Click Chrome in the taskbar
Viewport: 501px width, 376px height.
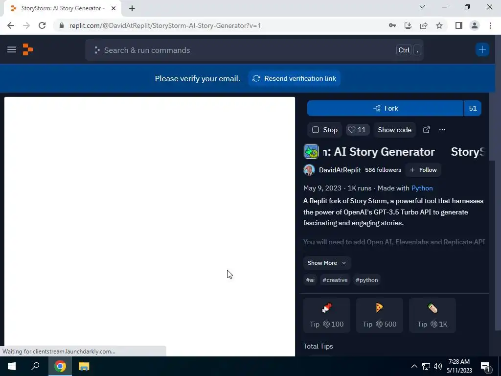point(60,366)
